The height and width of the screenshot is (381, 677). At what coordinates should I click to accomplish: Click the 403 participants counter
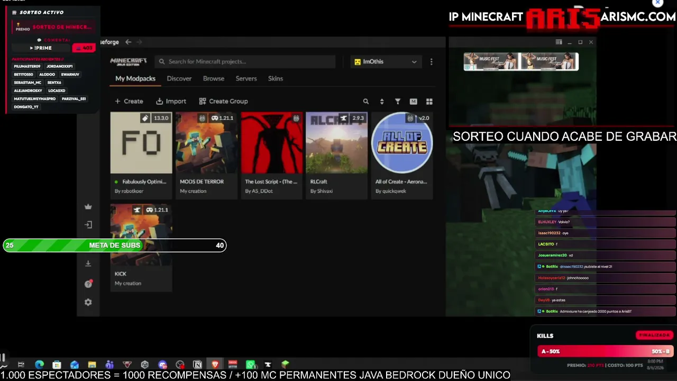[84, 48]
